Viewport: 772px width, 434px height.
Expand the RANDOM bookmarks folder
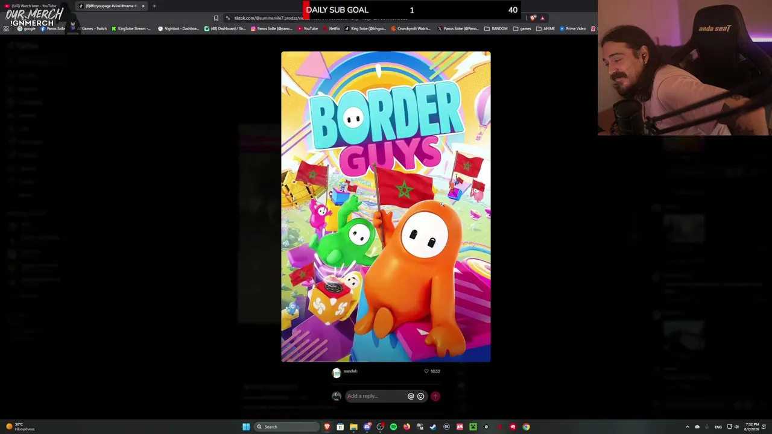pyautogui.click(x=496, y=28)
